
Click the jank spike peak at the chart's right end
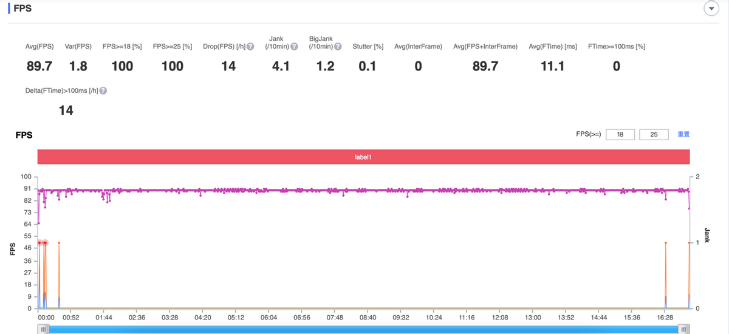(689, 243)
